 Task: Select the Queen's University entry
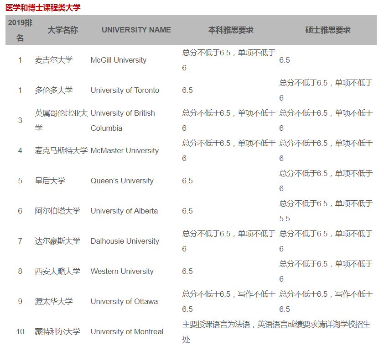[x=122, y=181]
